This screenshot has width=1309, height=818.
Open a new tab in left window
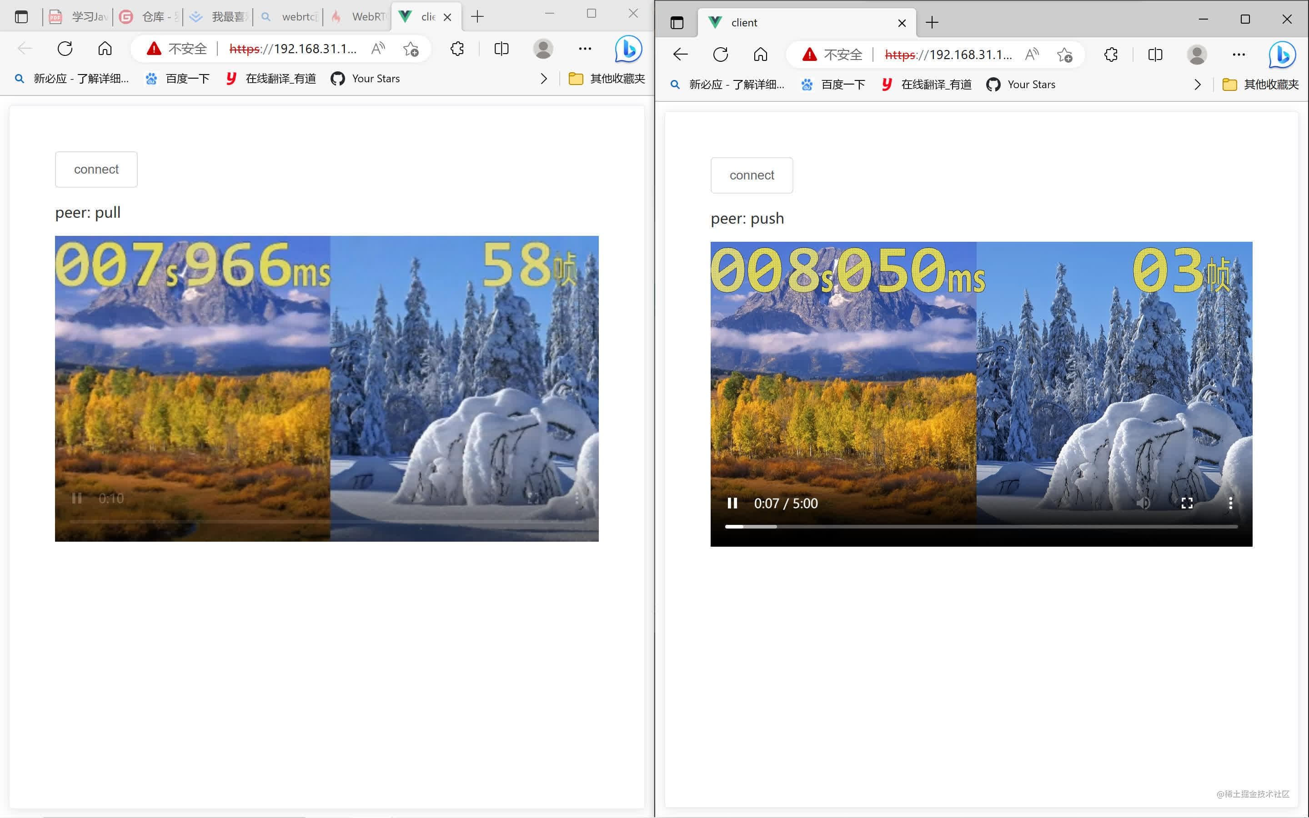pyautogui.click(x=477, y=17)
